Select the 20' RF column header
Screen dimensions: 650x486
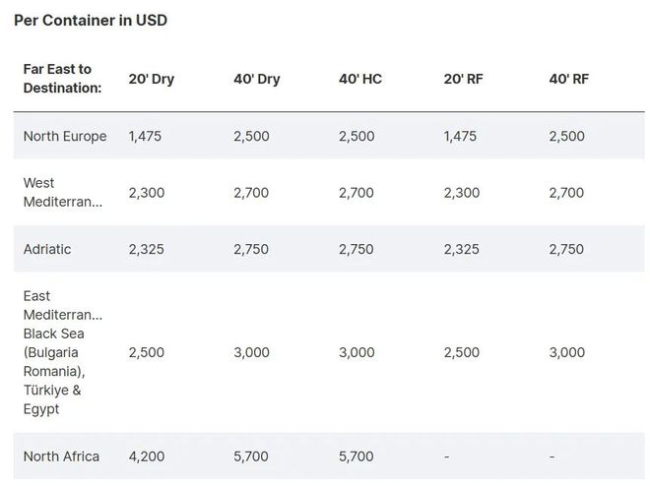[x=463, y=79]
